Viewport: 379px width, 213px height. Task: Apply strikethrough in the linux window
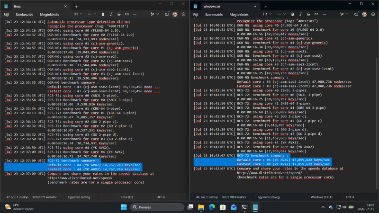119,14
